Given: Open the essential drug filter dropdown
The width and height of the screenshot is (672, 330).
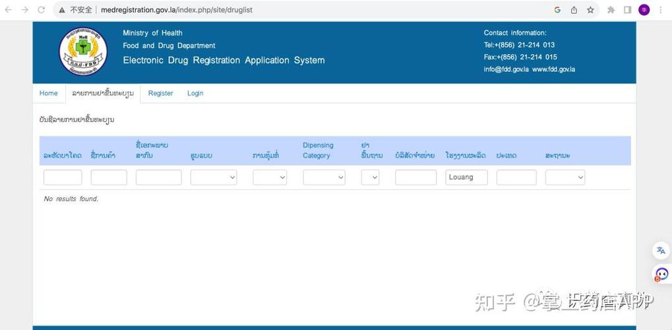Looking at the screenshot, I should coord(370,178).
